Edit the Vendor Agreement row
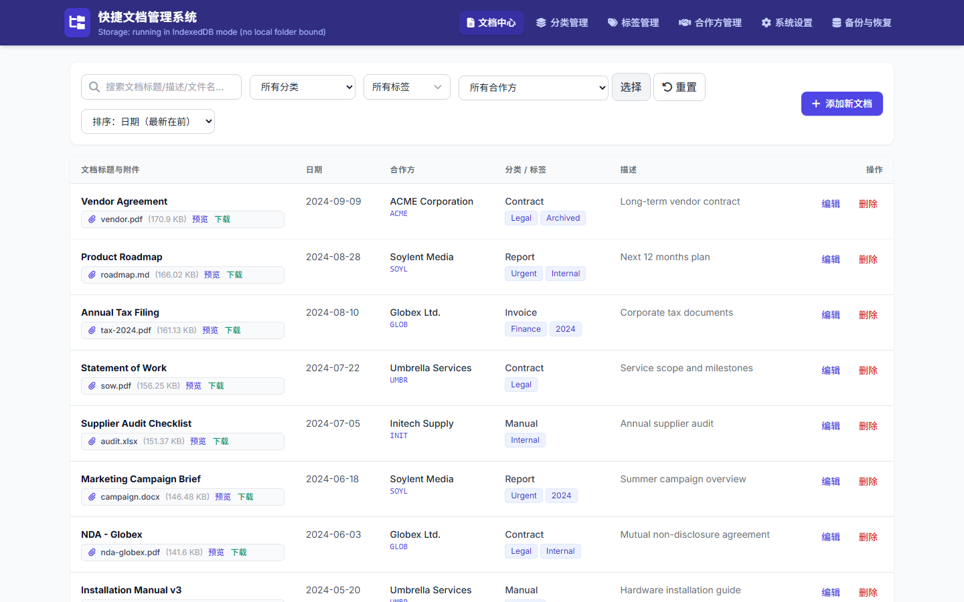This screenshot has width=964, height=602. (831, 204)
